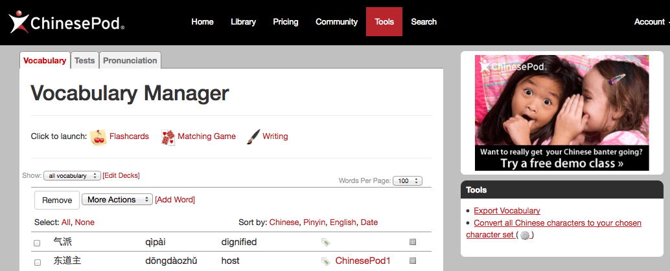Open the Show 'all vocabulary' dropdown
This screenshot has height=271, width=670.
pyautogui.click(x=72, y=175)
